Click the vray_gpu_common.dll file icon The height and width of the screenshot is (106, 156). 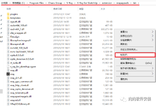click(8, 82)
